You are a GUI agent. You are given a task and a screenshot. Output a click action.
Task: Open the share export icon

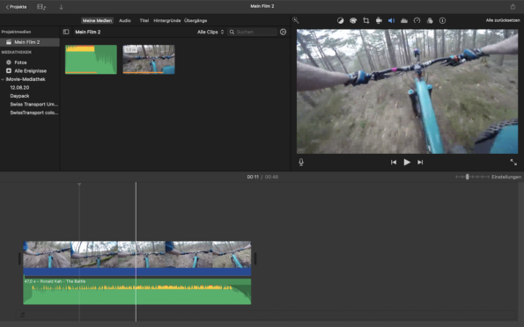[x=513, y=6]
